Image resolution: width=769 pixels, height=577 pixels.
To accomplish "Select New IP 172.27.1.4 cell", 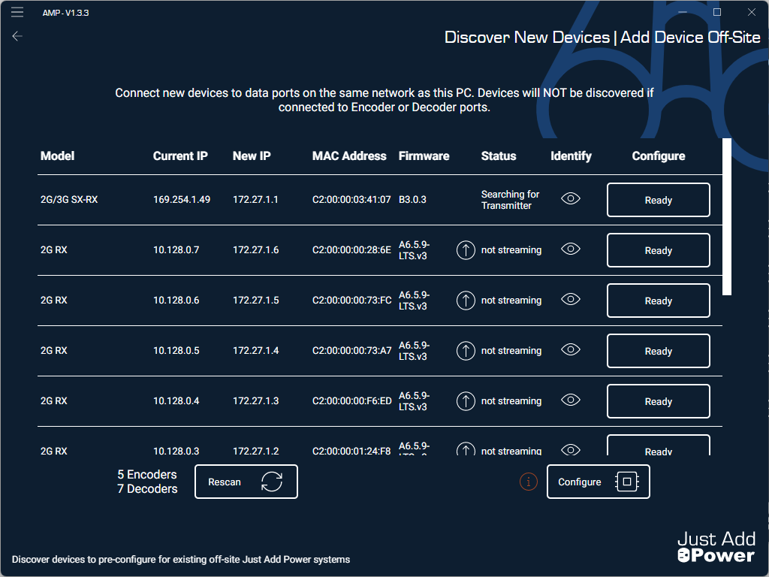I will 255,351.
